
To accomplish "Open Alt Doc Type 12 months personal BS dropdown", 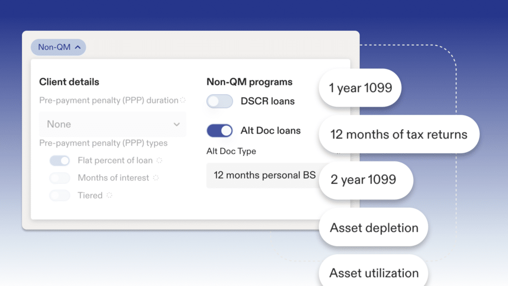I will point(264,175).
